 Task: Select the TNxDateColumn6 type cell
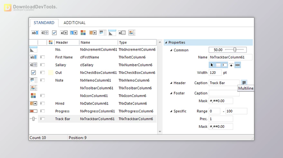[x=133, y=103]
